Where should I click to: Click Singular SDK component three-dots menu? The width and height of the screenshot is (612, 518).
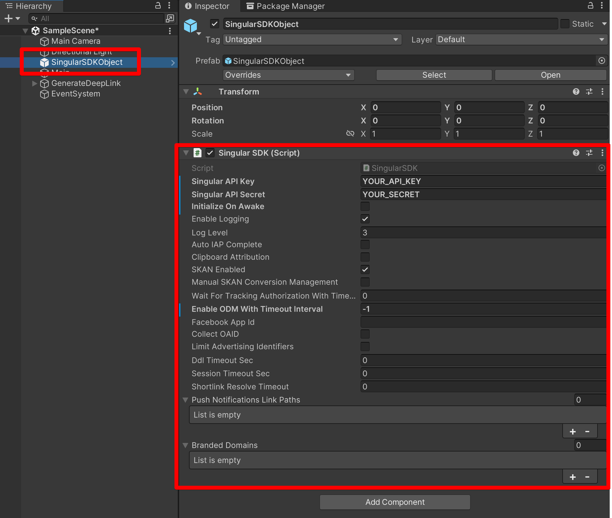click(x=602, y=153)
